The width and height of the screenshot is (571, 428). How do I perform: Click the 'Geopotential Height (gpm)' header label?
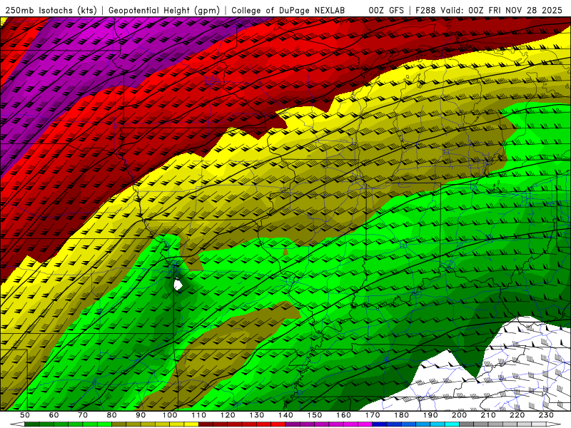164,11
